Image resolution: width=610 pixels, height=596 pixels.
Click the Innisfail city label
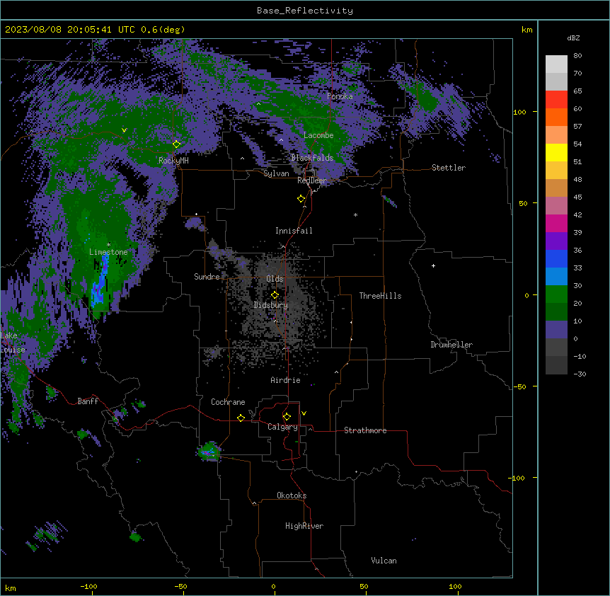pos(294,231)
